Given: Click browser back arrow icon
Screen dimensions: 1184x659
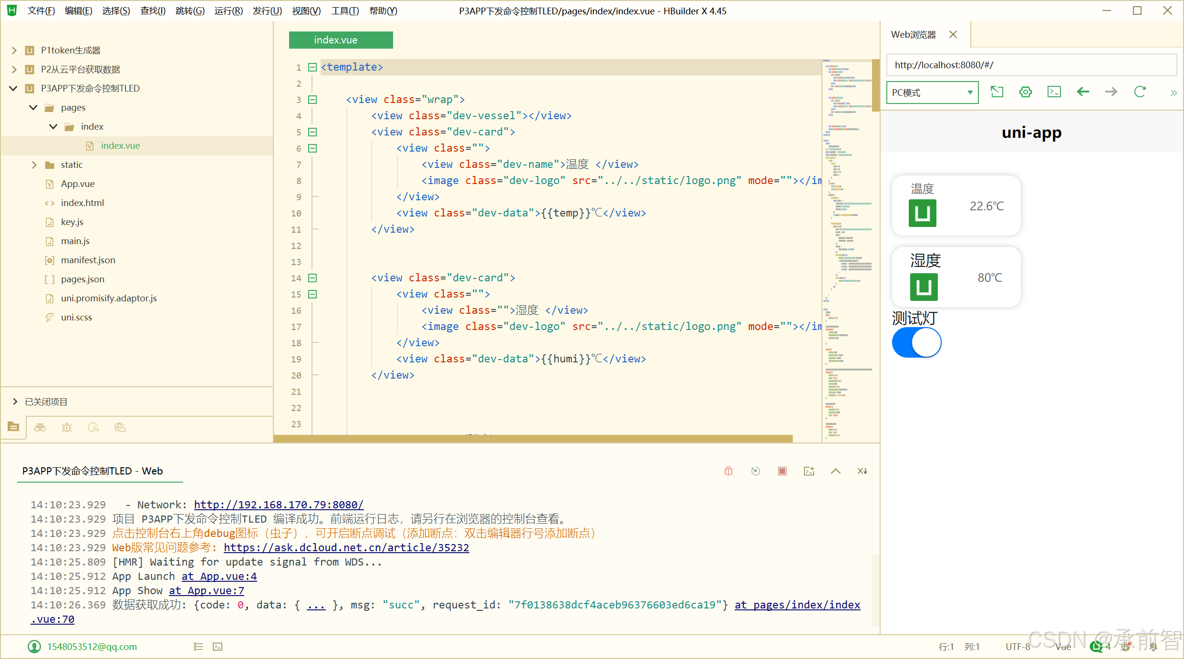Looking at the screenshot, I should pyautogui.click(x=1083, y=92).
